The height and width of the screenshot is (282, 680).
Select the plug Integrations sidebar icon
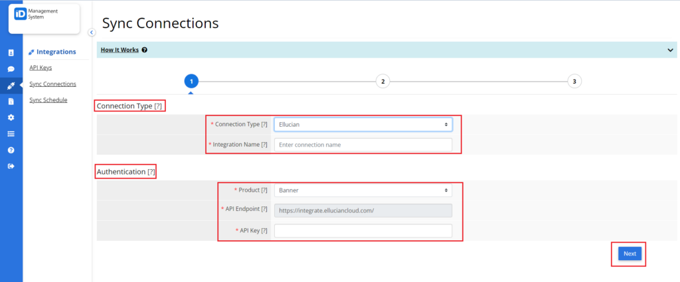click(x=11, y=86)
